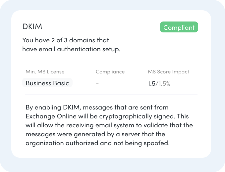This screenshot has width=225, height=172.
Task: Click the dash value under Compliance
Action: (97, 83)
